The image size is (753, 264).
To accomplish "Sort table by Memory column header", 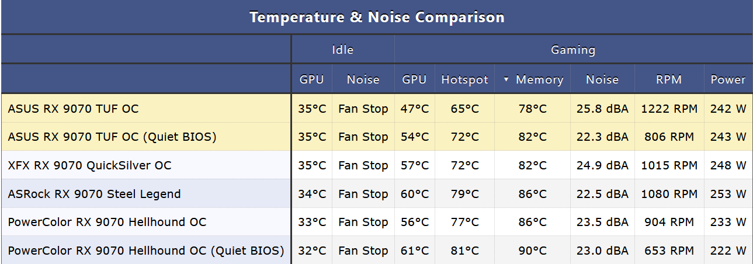I will tap(532, 79).
